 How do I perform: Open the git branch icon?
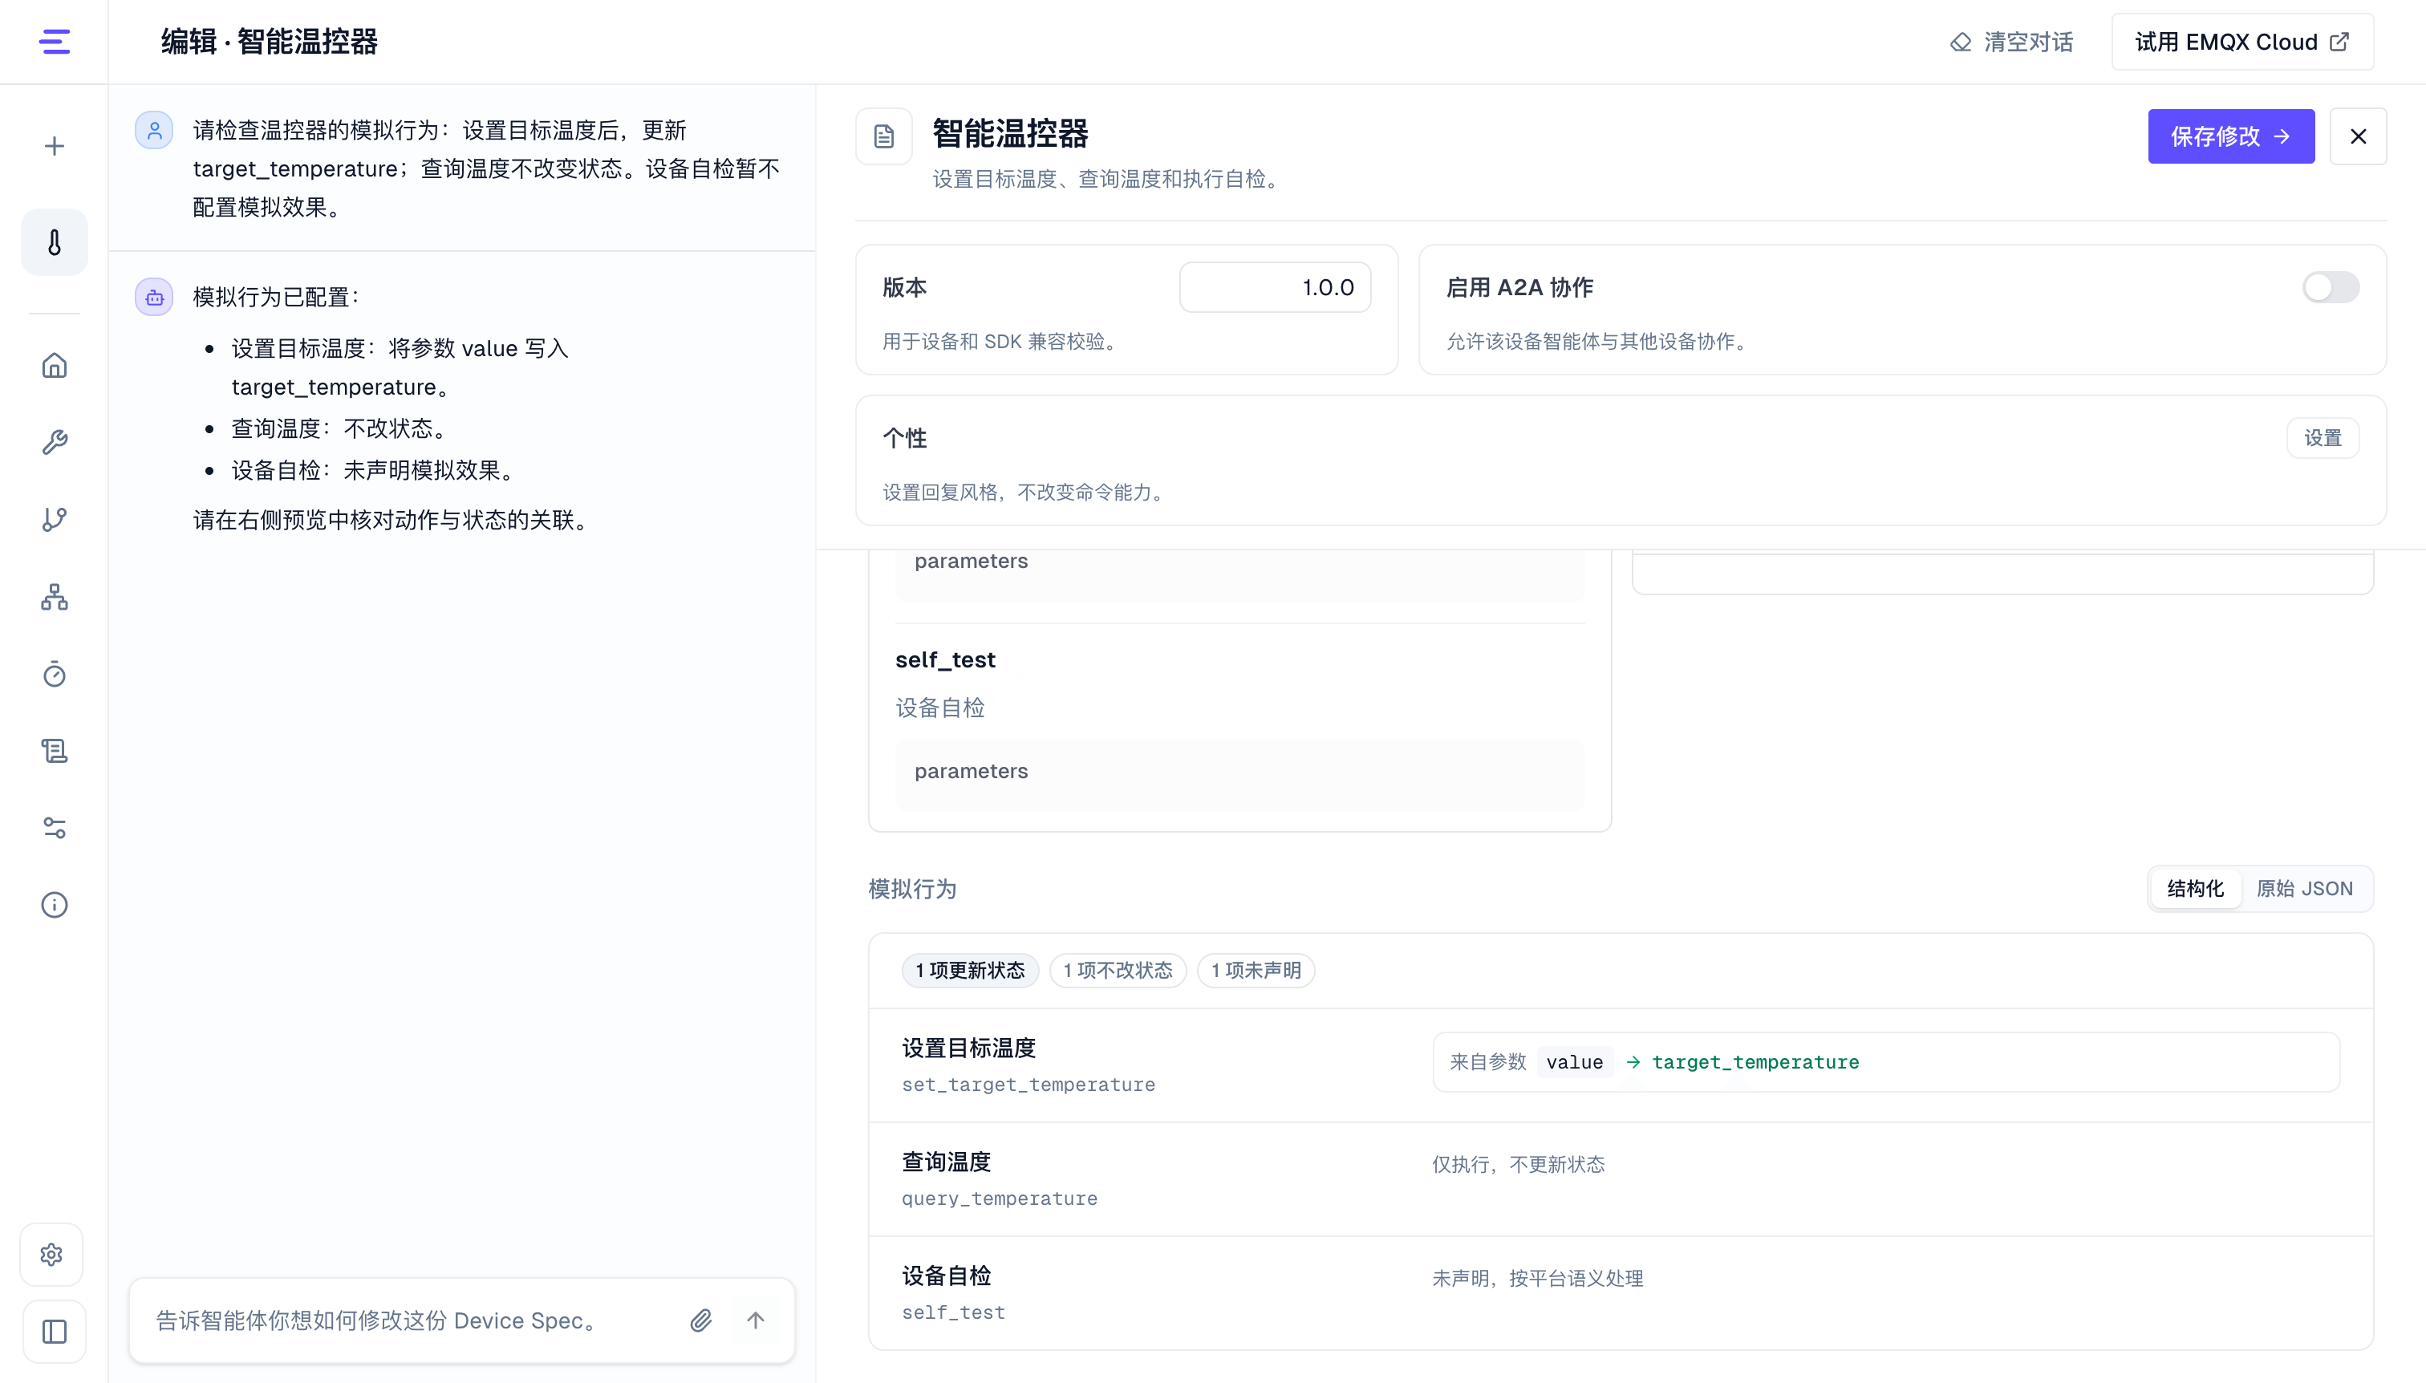pos(54,520)
